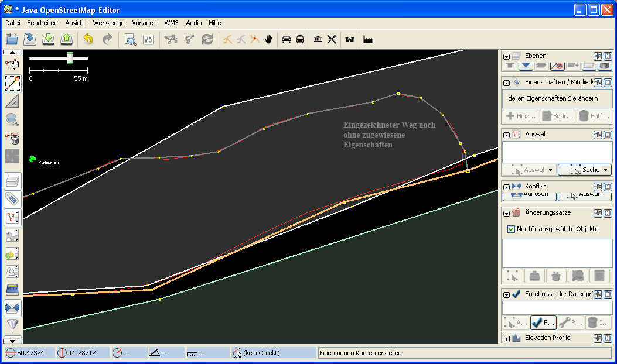Expand the Elevation Profile panel
Image resolution: width=617 pixels, height=364 pixels.
coord(507,338)
